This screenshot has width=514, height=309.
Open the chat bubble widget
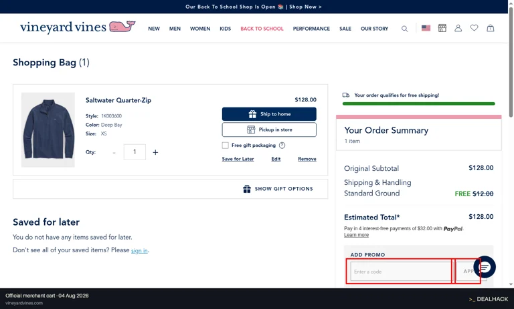[x=484, y=267]
